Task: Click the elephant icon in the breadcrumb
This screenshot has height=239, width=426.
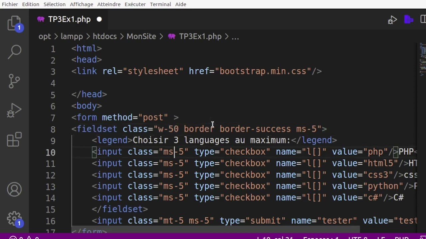Action: point(172,37)
